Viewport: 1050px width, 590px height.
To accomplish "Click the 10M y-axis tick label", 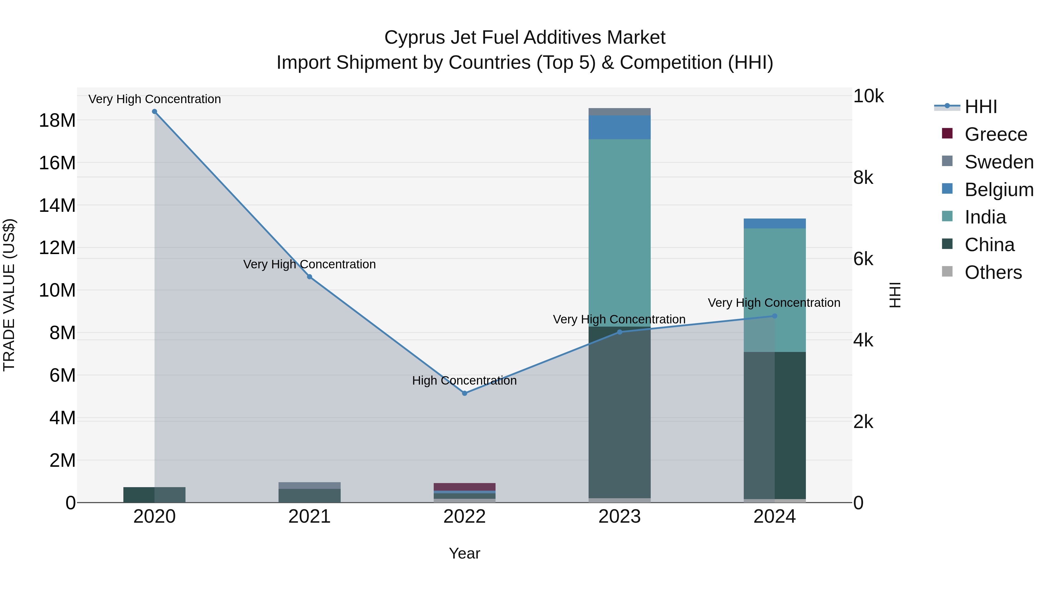I will tap(57, 291).
